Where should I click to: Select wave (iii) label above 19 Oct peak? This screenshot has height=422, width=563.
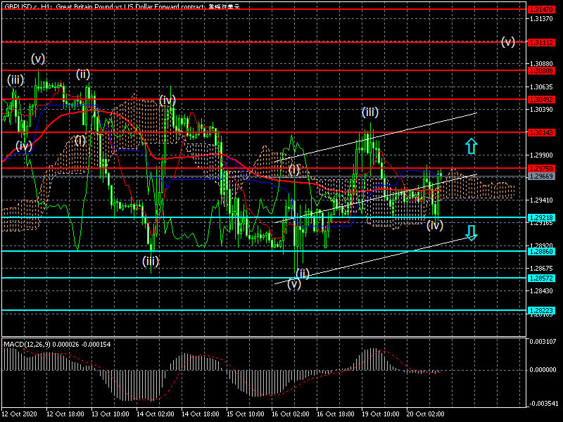click(x=370, y=113)
